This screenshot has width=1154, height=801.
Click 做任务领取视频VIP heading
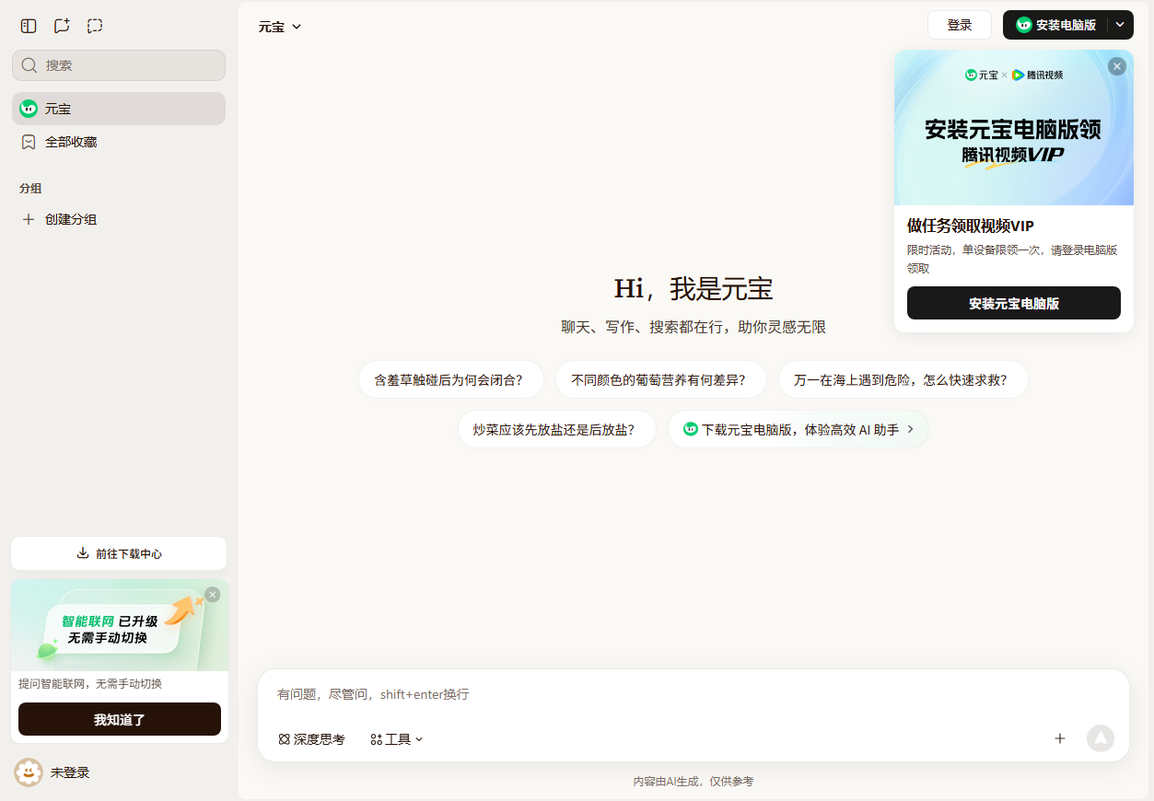pos(971,226)
